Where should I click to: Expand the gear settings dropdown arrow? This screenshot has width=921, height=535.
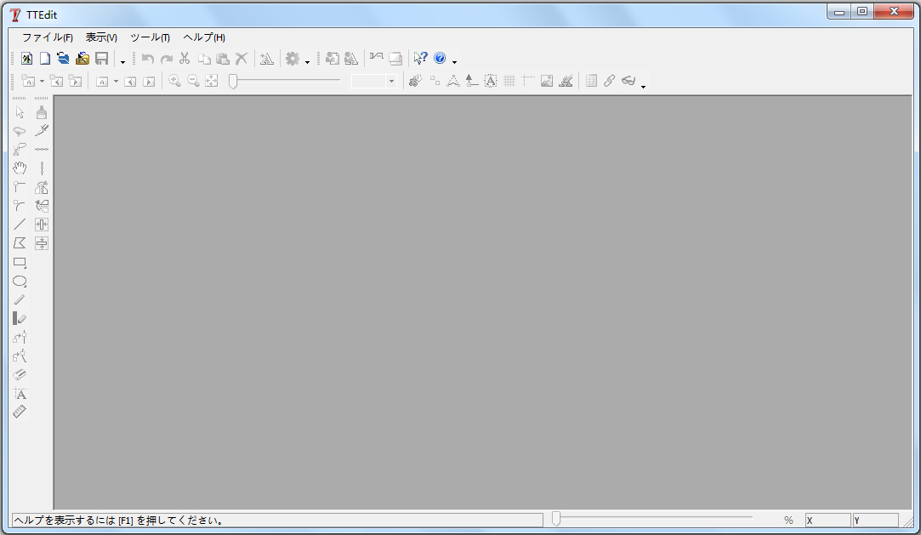tap(307, 60)
